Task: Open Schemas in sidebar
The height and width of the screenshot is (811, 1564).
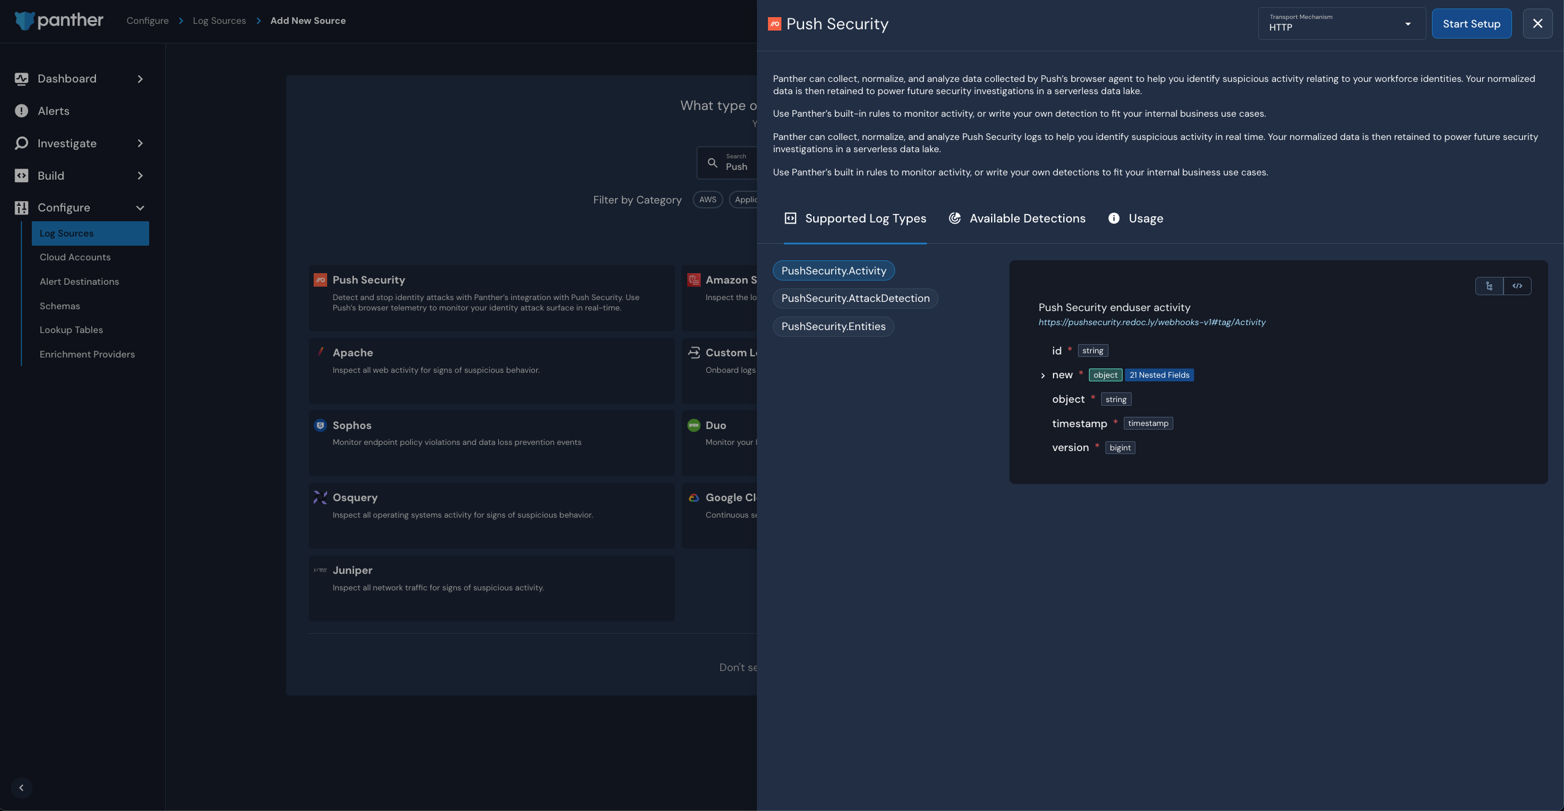Action: pos(60,306)
